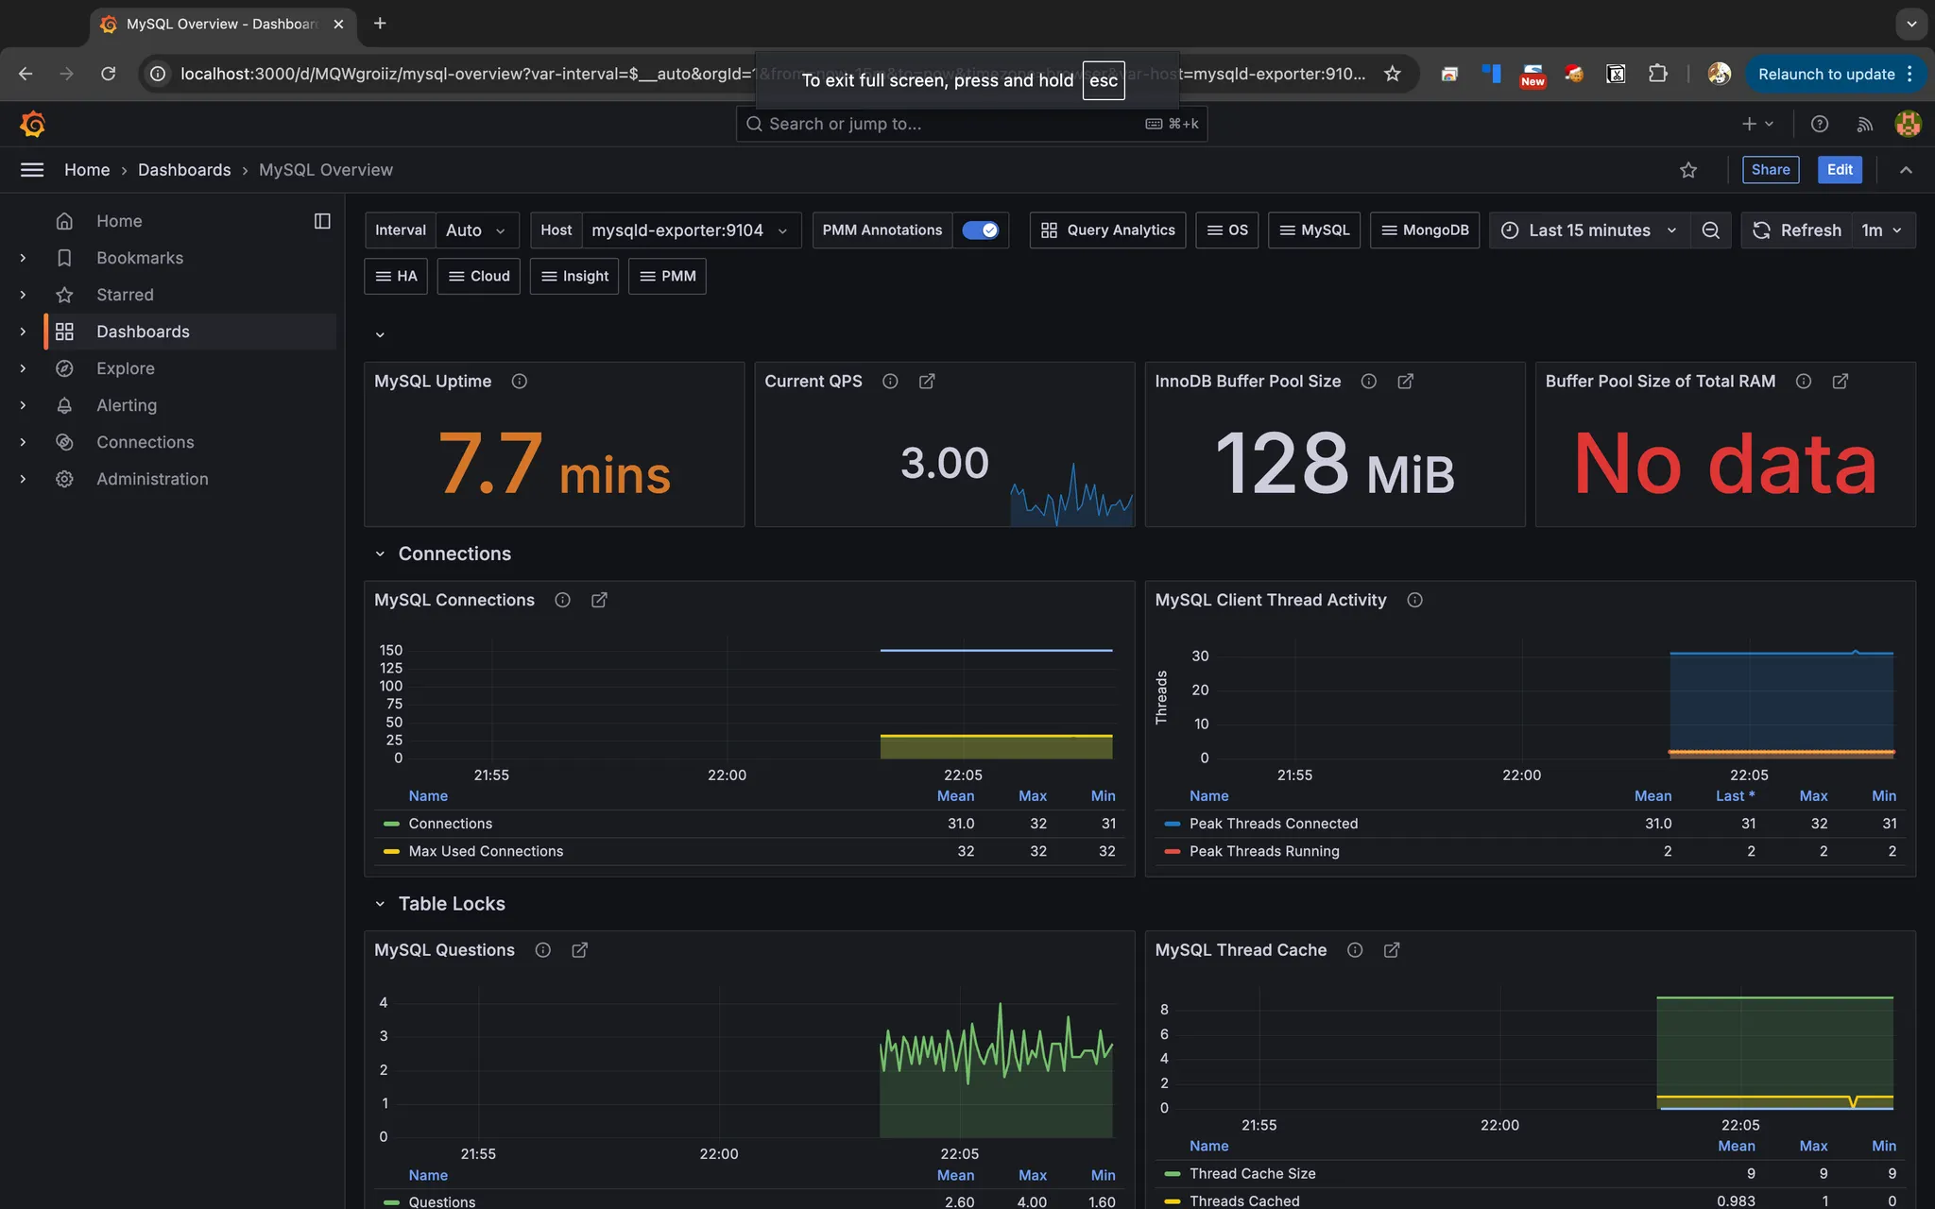
Task: Click the Edit dashboard button
Action: 1839,170
